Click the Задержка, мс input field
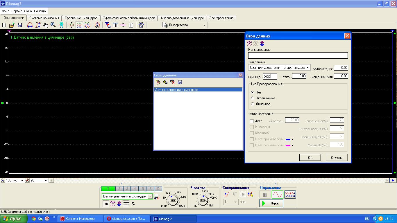 coord(341,68)
